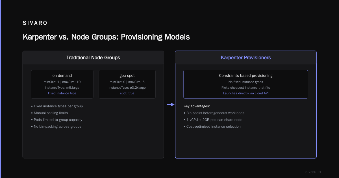This screenshot has height=178, width=339.
Task: Click bullet 'Cost-optimized instance selection'
Action: tap(212, 127)
